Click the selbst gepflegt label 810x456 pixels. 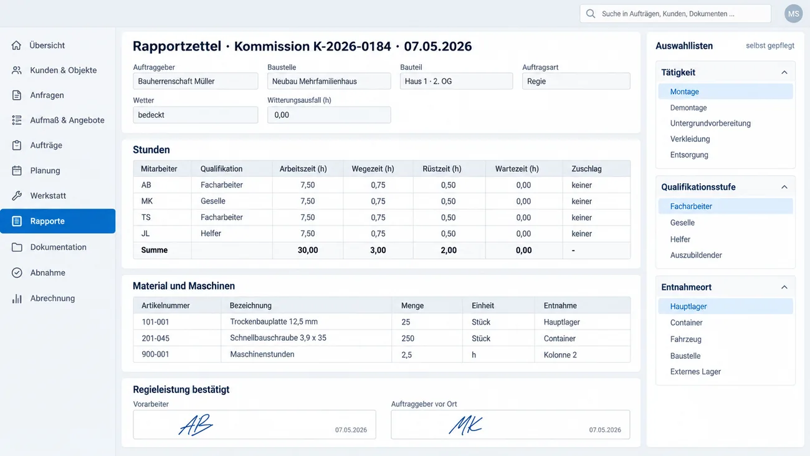point(770,45)
